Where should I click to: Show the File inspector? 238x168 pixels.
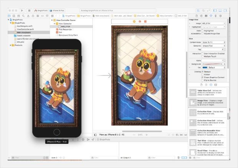(x=197, y=16)
